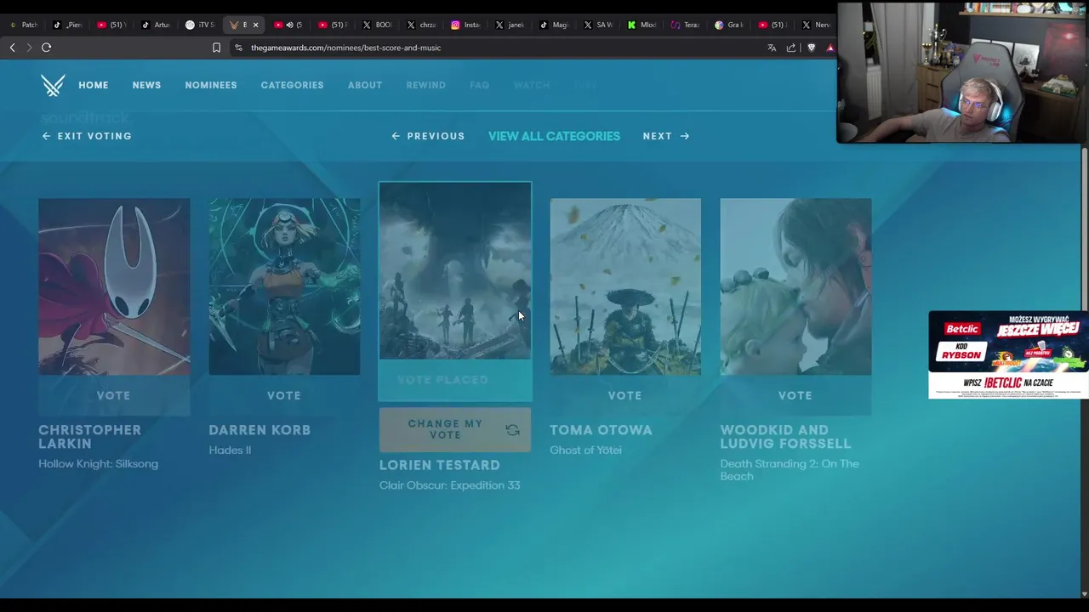The height and width of the screenshot is (612, 1089).
Task: Open the FAQ menu item
Action: tap(479, 85)
